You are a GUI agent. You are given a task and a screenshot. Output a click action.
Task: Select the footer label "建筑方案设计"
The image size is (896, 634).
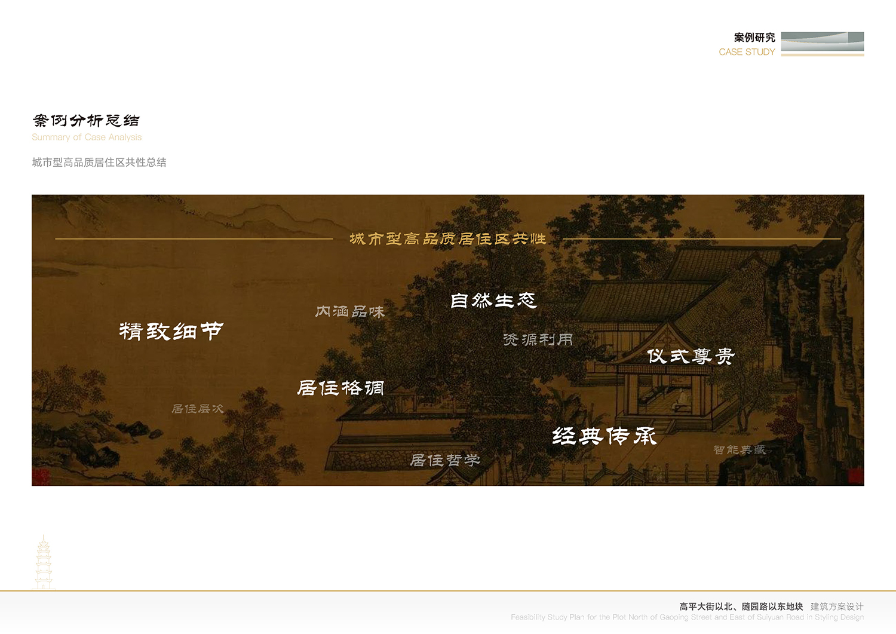pyautogui.click(x=837, y=607)
